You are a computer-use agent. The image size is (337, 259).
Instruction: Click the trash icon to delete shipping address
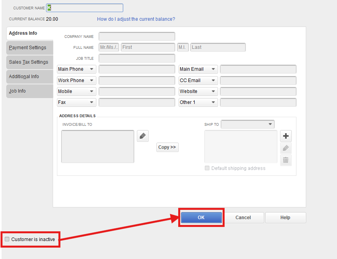point(286,160)
